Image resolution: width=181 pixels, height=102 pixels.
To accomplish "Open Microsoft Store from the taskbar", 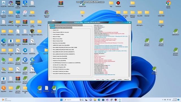I will pos(103,100).
